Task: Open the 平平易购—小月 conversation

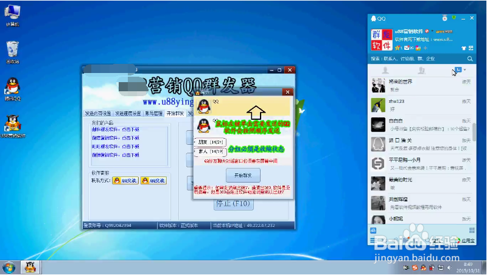Action: (421, 164)
